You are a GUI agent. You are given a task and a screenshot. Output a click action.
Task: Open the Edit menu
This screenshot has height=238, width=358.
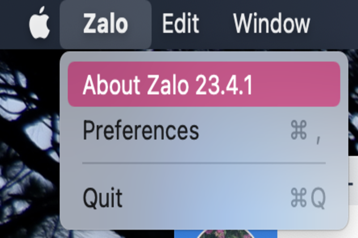[180, 23]
